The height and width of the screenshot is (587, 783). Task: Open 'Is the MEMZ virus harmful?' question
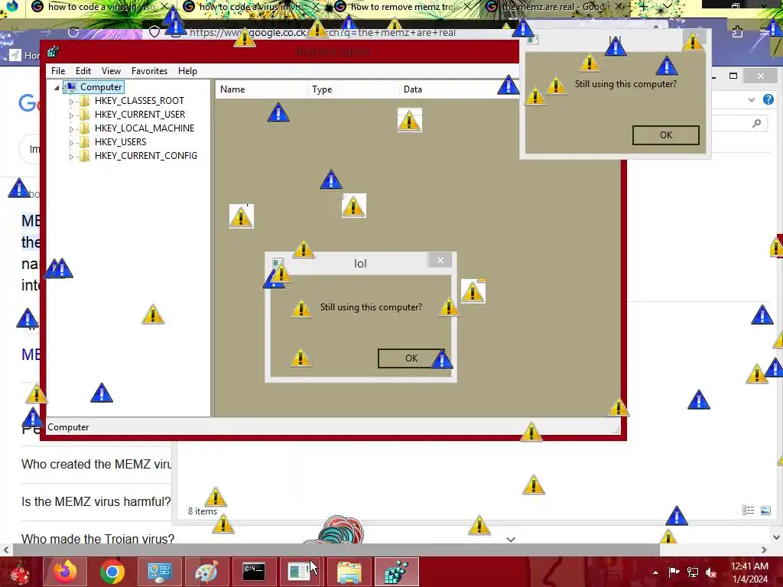(x=96, y=501)
